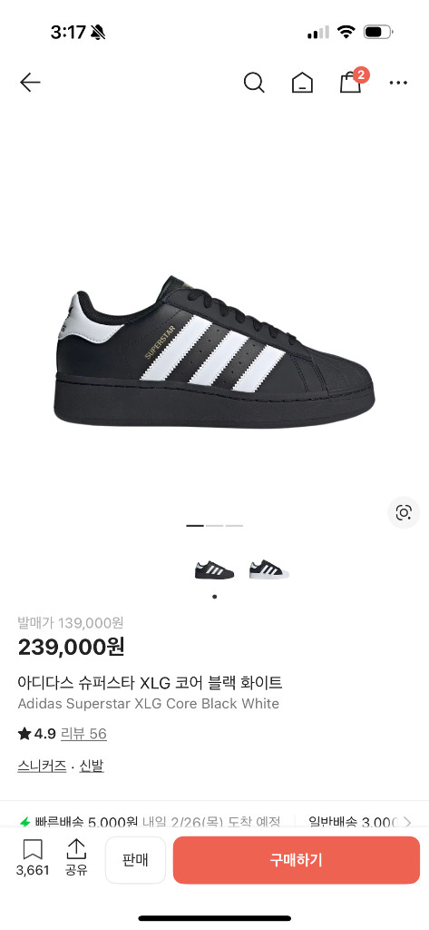Go back using the left arrow
The height and width of the screenshot is (930, 429).
pos(30,83)
